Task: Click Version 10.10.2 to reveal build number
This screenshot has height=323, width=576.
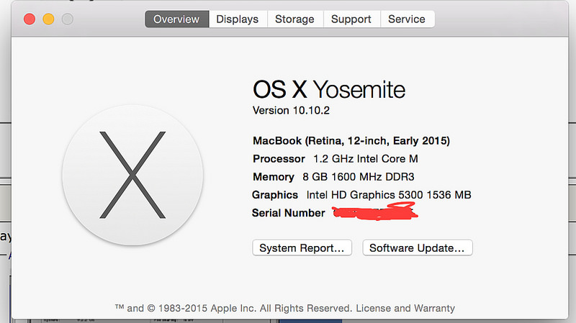Action: tap(291, 111)
